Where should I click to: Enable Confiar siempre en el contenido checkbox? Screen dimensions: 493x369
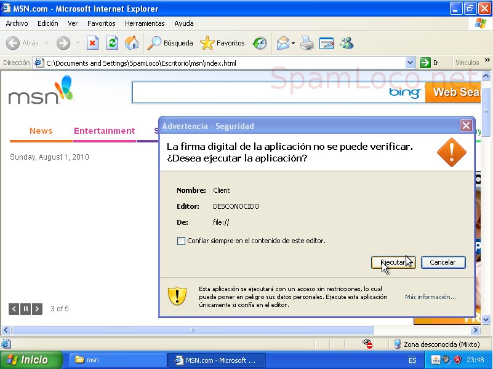tap(181, 241)
